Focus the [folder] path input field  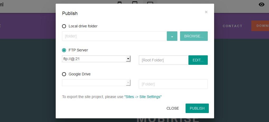(x=114, y=36)
